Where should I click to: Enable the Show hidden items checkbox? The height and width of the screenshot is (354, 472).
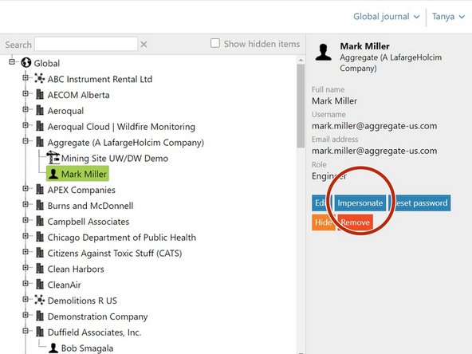pyautogui.click(x=215, y=43)
